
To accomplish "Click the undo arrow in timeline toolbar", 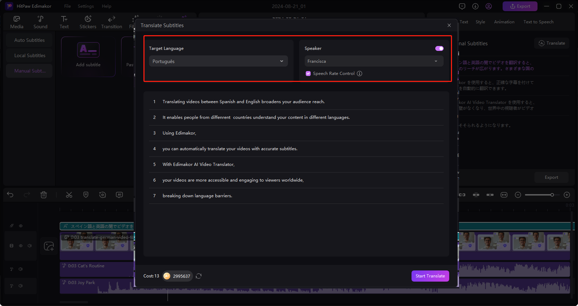I will click(x=10, y=195).
